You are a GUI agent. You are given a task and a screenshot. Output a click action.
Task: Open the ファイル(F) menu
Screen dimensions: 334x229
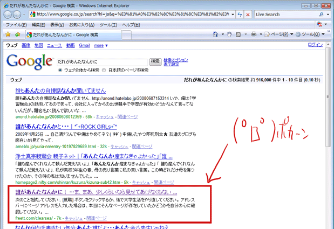pos(16,25)
